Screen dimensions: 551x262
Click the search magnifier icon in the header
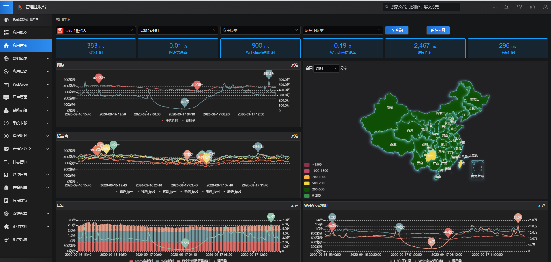(x=387, y=7)
